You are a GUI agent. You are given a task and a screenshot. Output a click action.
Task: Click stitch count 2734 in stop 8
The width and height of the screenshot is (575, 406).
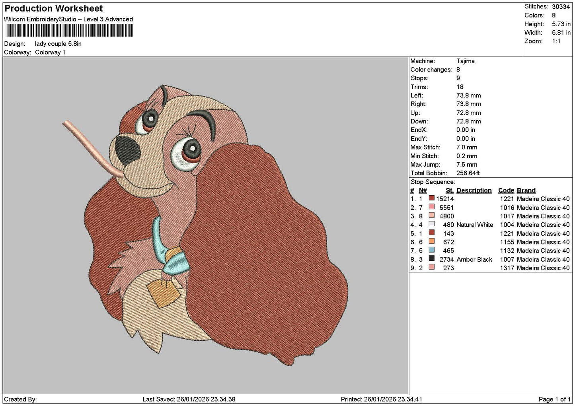pos(446,260)
